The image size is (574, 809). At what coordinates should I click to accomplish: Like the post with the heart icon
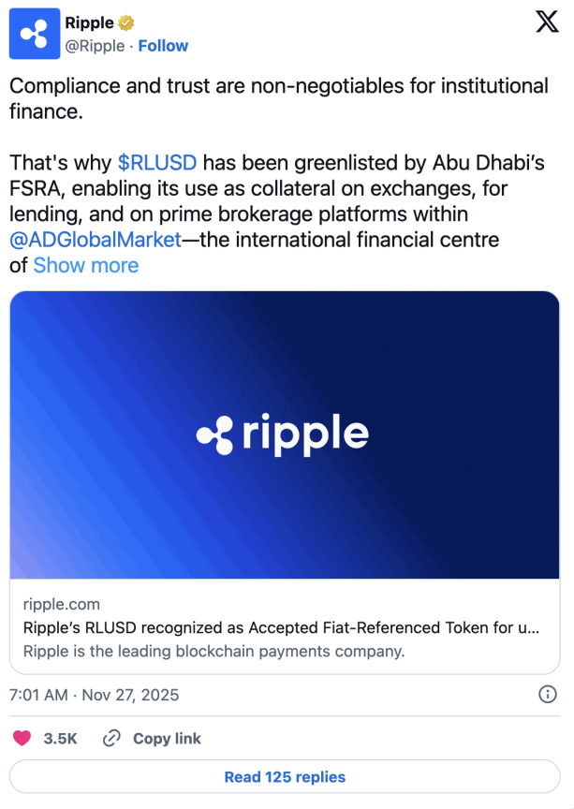point(22,739)
